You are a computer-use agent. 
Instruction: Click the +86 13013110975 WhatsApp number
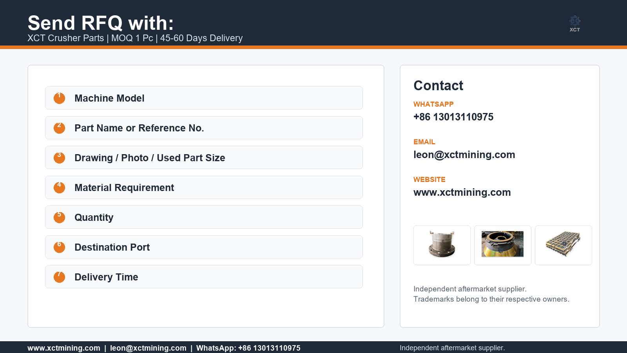[453, 117]
